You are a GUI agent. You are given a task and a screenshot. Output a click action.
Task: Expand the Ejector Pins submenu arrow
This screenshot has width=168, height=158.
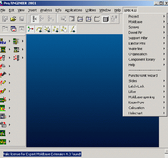tap(164, 43)
